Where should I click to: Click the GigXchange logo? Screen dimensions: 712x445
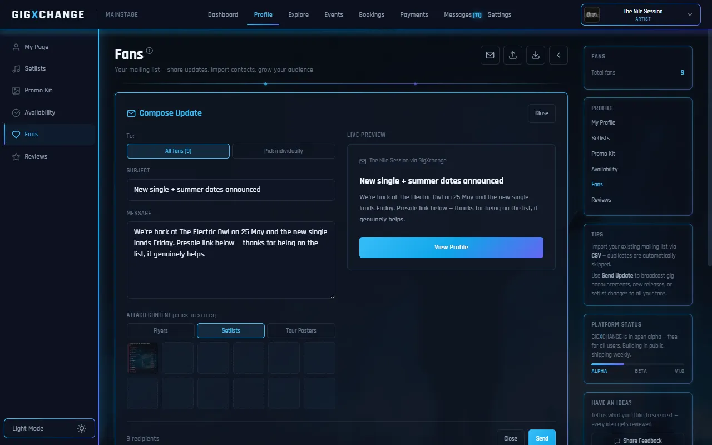tap(48, 14)
